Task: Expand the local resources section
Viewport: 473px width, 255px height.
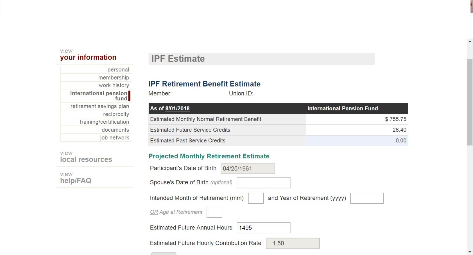Action: pos(86,159)
